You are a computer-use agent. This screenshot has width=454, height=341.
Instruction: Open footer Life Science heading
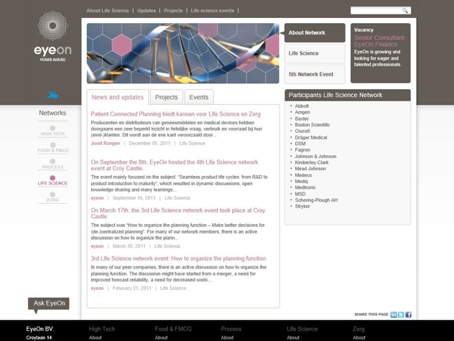click(x=302, y=329)
